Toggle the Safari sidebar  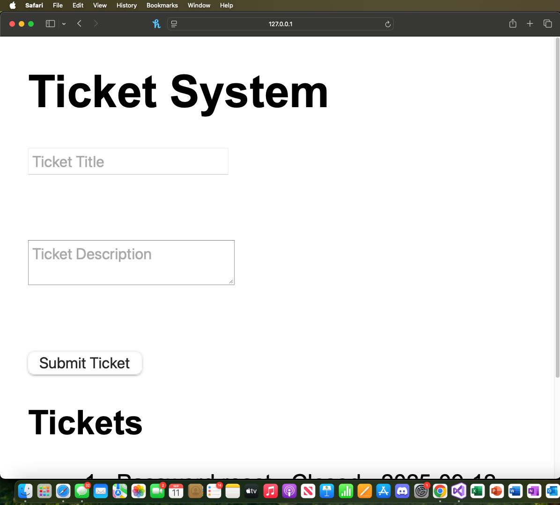click(50, 23)
